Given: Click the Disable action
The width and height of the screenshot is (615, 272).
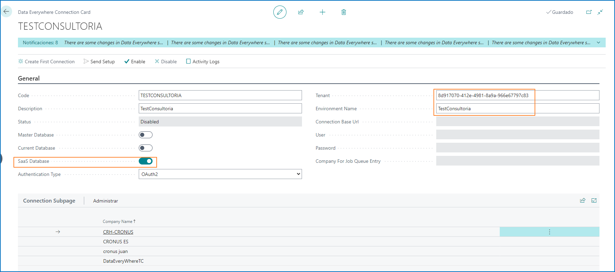Looking at the screenshot, I should coord(166,62).
